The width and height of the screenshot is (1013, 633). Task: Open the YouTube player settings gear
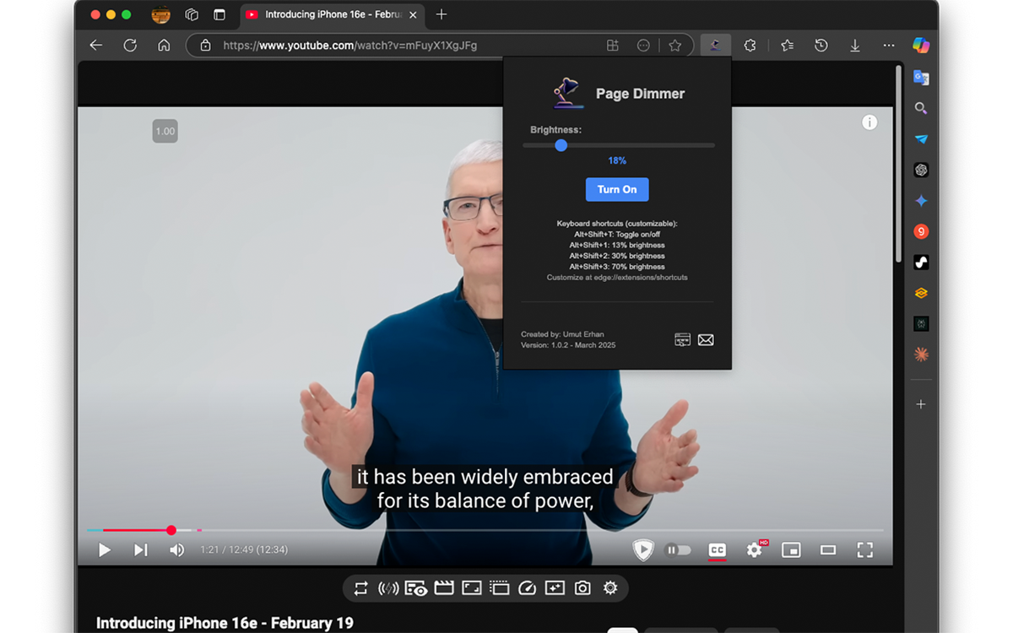tap(754, 550)
